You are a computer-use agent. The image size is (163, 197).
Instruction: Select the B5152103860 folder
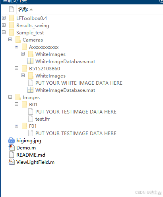tap(45, 69)
